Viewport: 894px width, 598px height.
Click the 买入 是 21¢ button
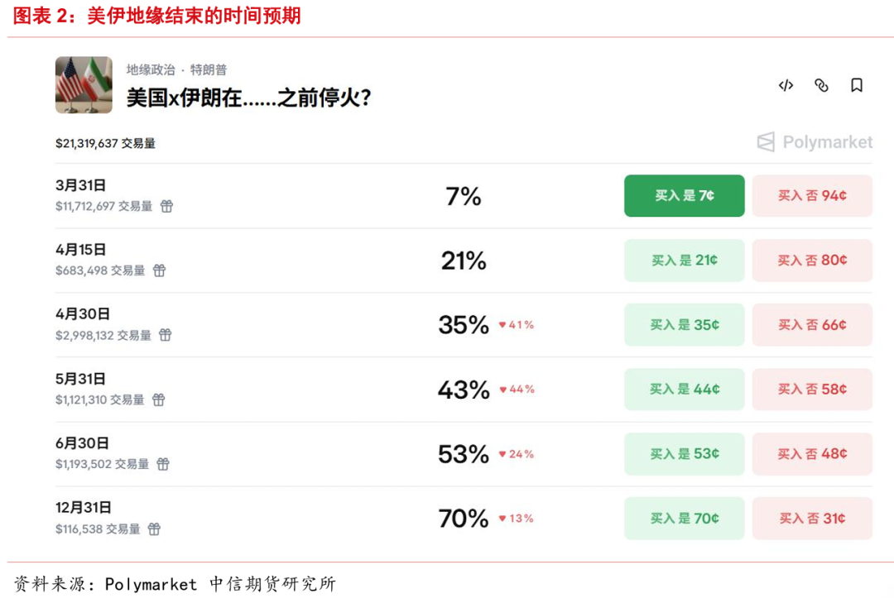684,260
